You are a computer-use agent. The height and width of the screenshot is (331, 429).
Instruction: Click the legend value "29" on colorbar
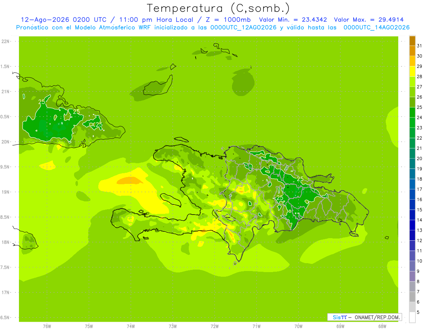(x=420, y=66)
